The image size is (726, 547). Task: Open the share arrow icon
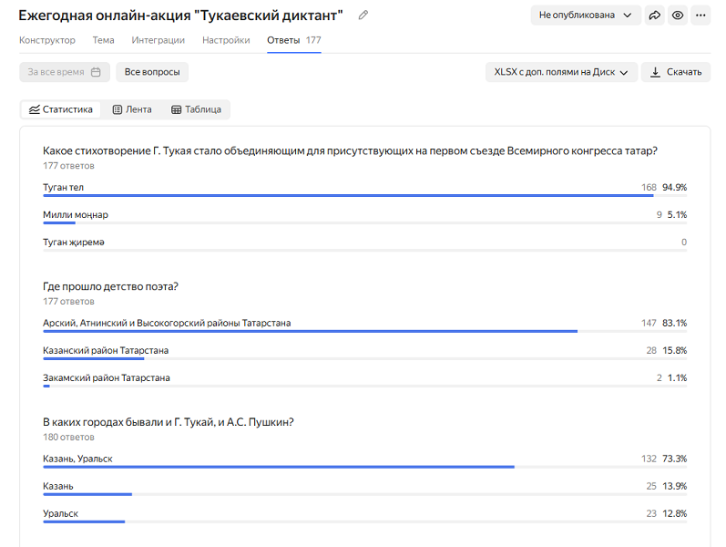click(x=654, y=15)
